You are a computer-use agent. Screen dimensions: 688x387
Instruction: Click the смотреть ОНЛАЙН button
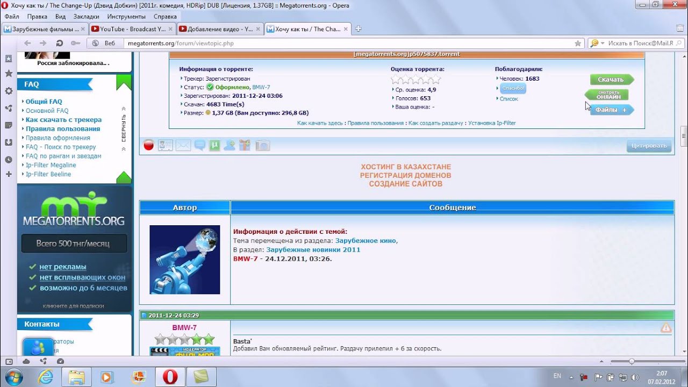pos(607,95)
